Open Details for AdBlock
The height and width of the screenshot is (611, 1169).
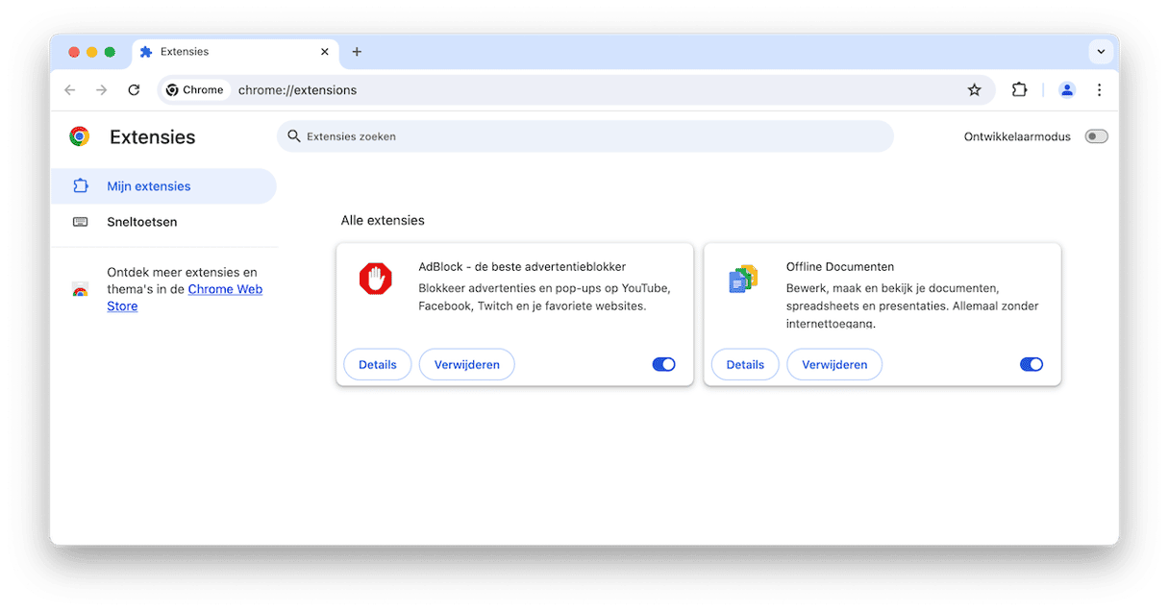(378, 365)
